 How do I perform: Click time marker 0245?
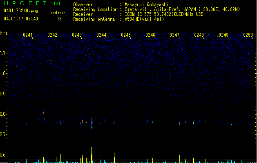126,35
